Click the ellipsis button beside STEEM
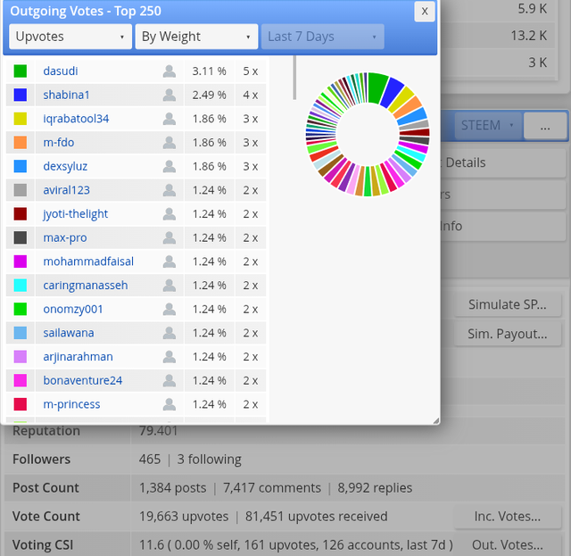571x556 pixels. 545,125
